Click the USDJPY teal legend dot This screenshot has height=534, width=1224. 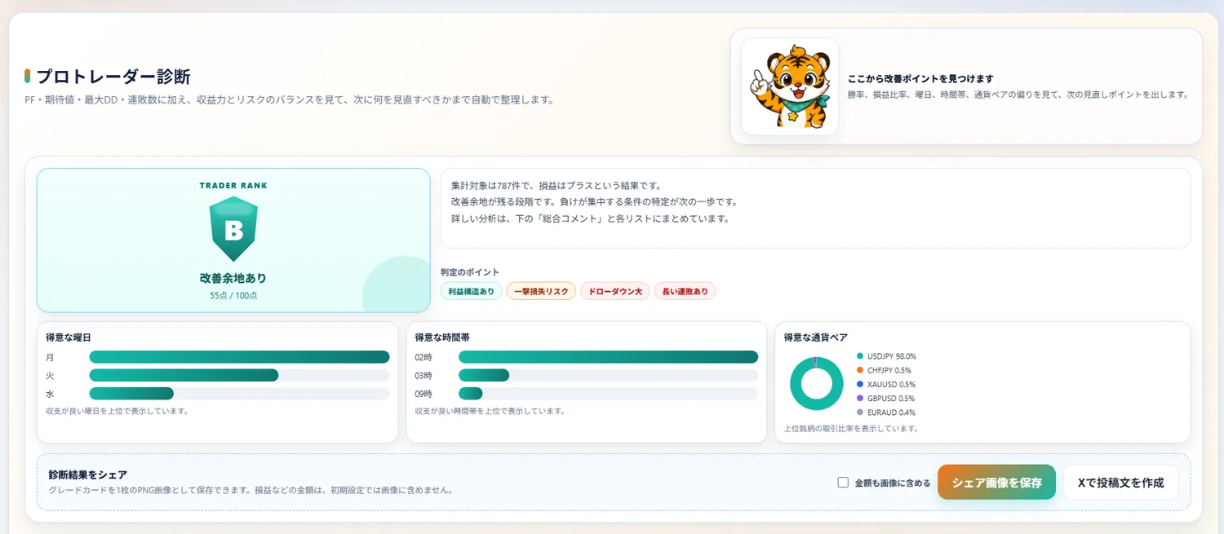pos(860,356)
